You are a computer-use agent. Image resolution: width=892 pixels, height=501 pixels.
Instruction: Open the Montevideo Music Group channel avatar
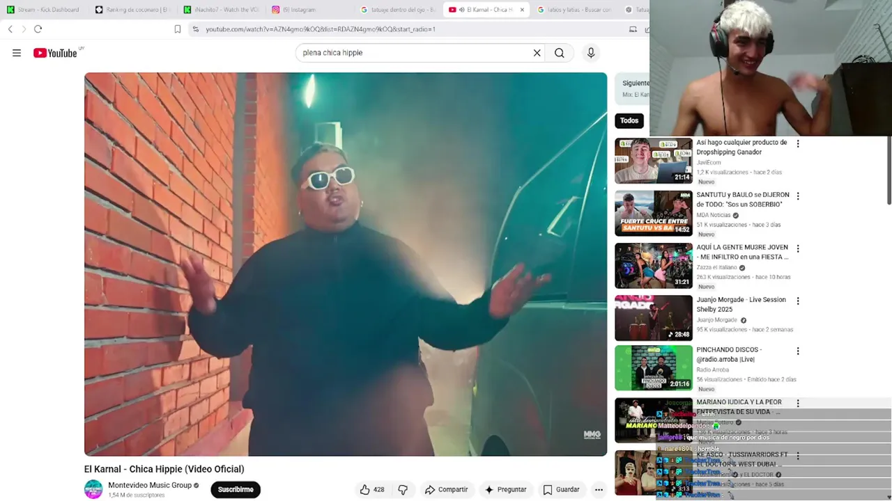pyautogui.click(x=93, y=489)
